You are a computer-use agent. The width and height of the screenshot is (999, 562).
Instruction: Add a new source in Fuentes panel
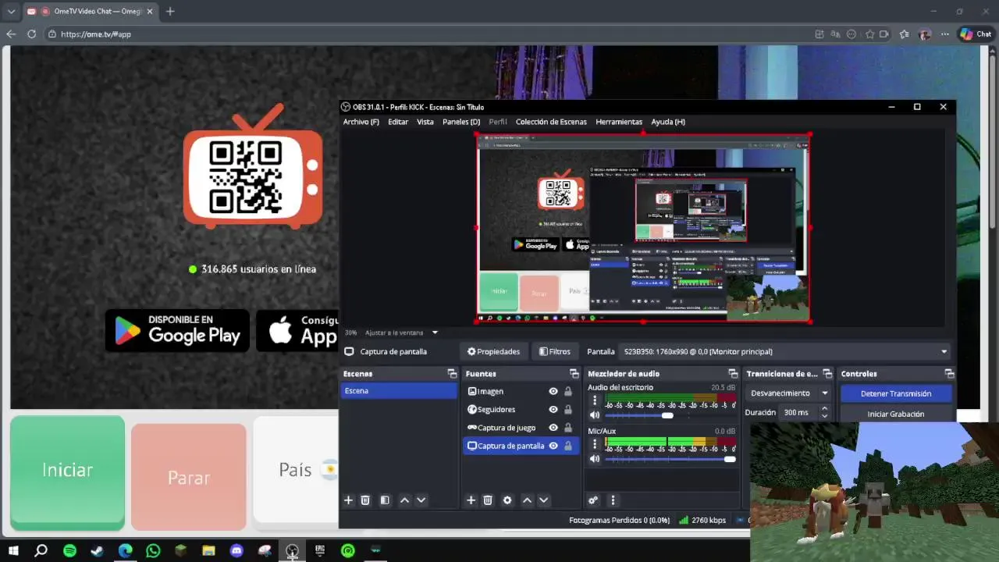(471, 500)
